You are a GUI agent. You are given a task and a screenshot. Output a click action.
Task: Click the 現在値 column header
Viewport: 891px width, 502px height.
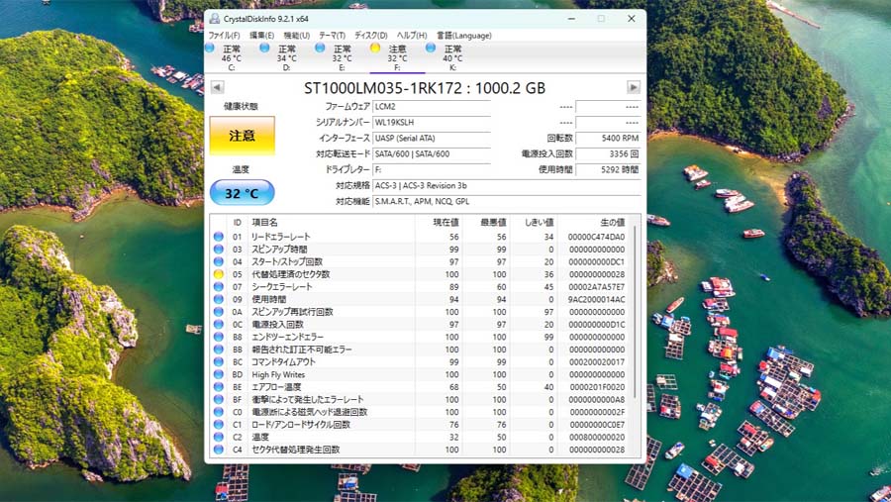click(439, 223)
